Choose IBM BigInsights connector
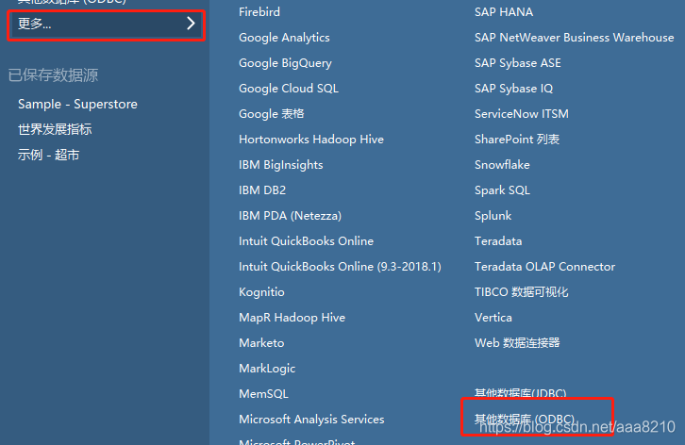Image resolution: width=685 pixels, height=445 pixels. (281, 165)
